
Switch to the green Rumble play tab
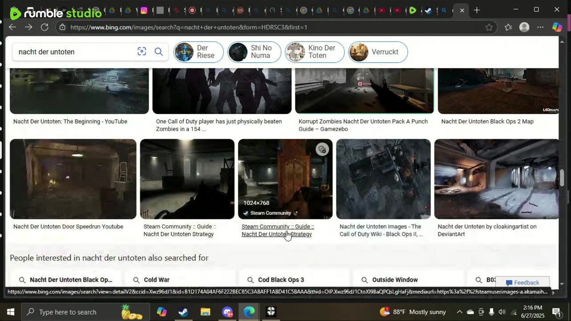point(413,10)
